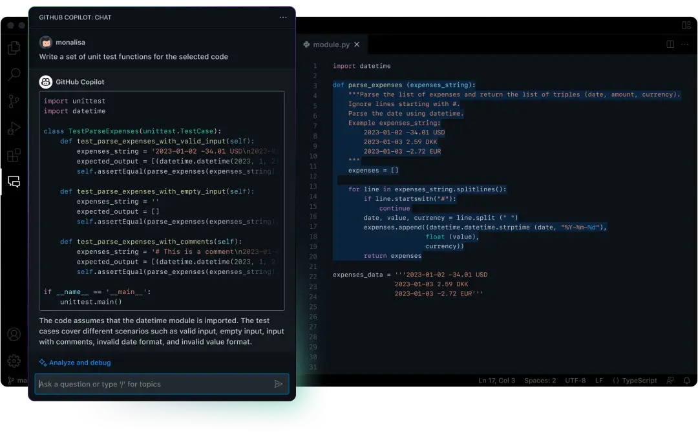Click the def parse_expenses line in editor
This screenshot has width=698, height=433.
(404, 85)
